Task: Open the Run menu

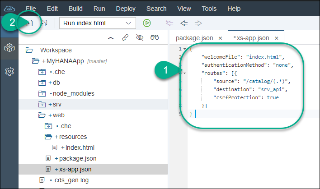Action: pyautogui.click(x=99, y=9)
